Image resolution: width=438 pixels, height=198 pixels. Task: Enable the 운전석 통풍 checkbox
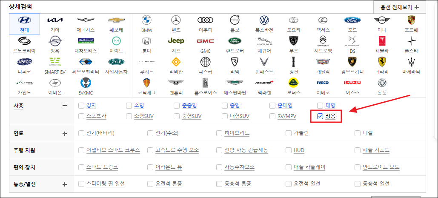click(150, 184)
